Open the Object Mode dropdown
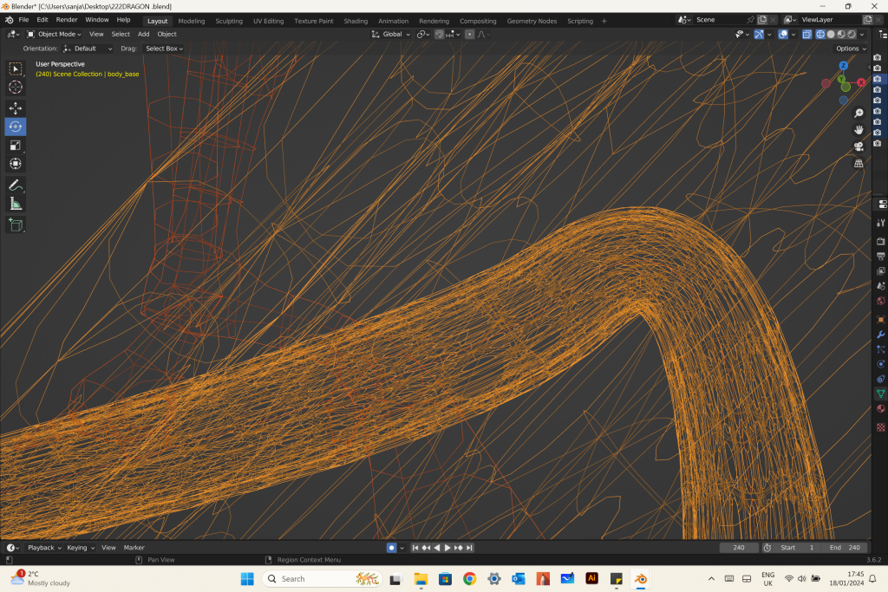This screenshot has height=592, width=888. (55, 35)
